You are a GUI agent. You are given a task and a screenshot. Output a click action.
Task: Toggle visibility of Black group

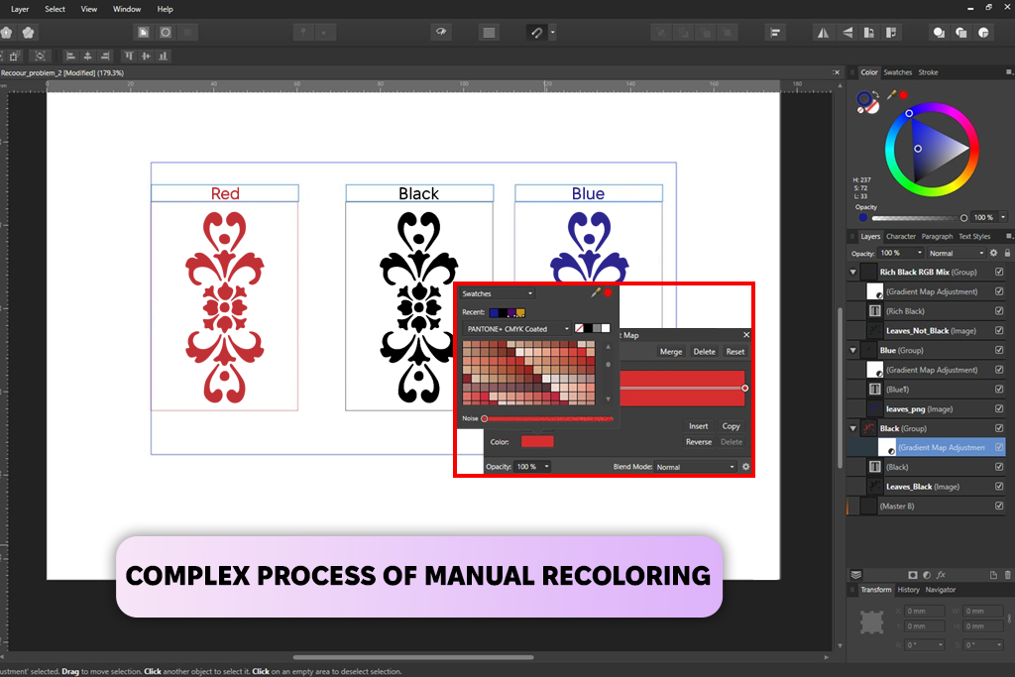click(x=999, y=428)
